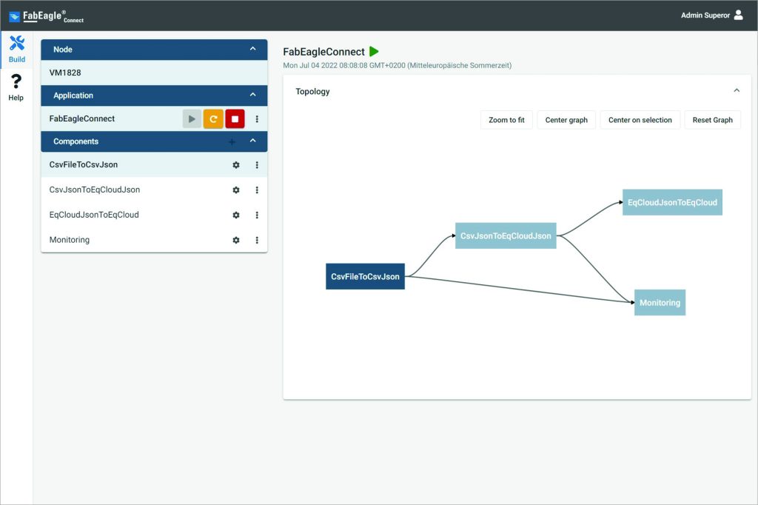The image size is (758, 505).
Task: Open the kebab menu for EqCloudJsonToEqCloud
Action: pos(257,215)
